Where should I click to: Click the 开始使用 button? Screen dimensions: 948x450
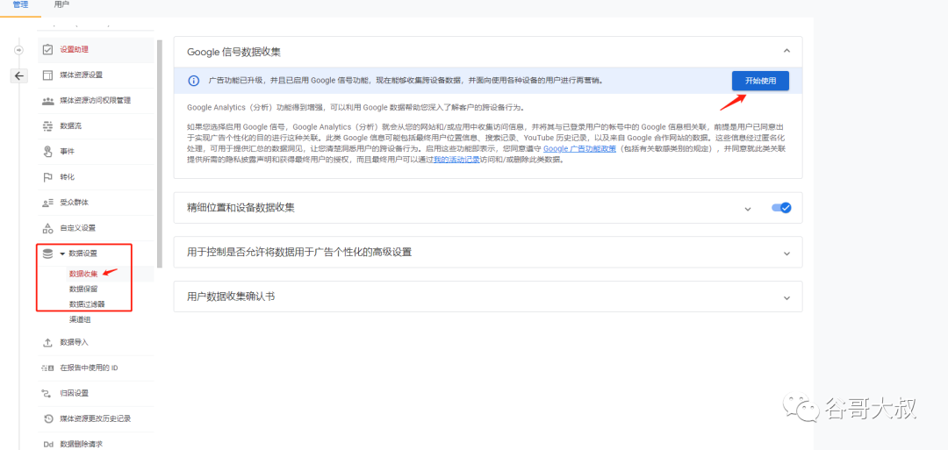click(x=760, y=81)
